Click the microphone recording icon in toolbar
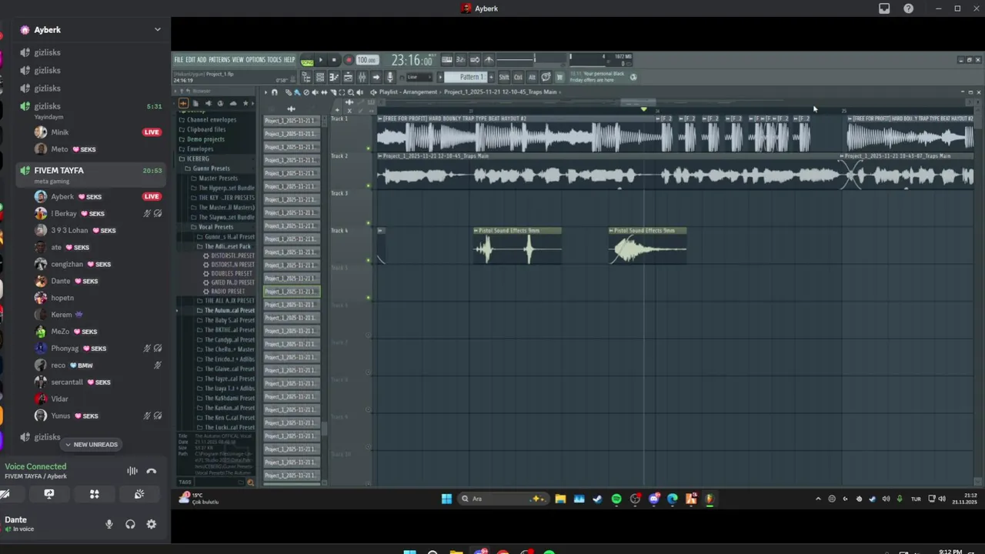 [389, 77]
